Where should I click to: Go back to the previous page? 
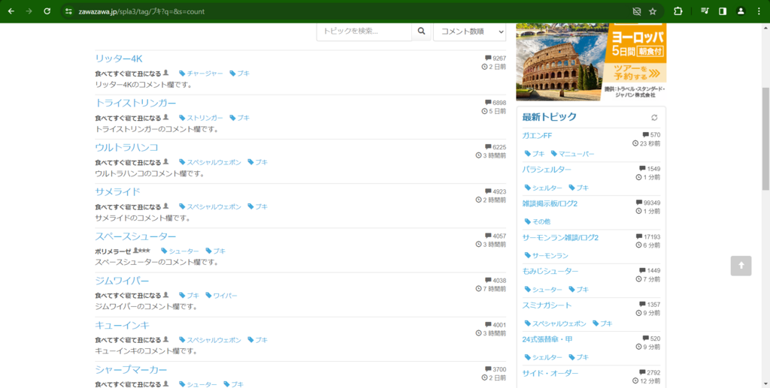pos(11,11)
